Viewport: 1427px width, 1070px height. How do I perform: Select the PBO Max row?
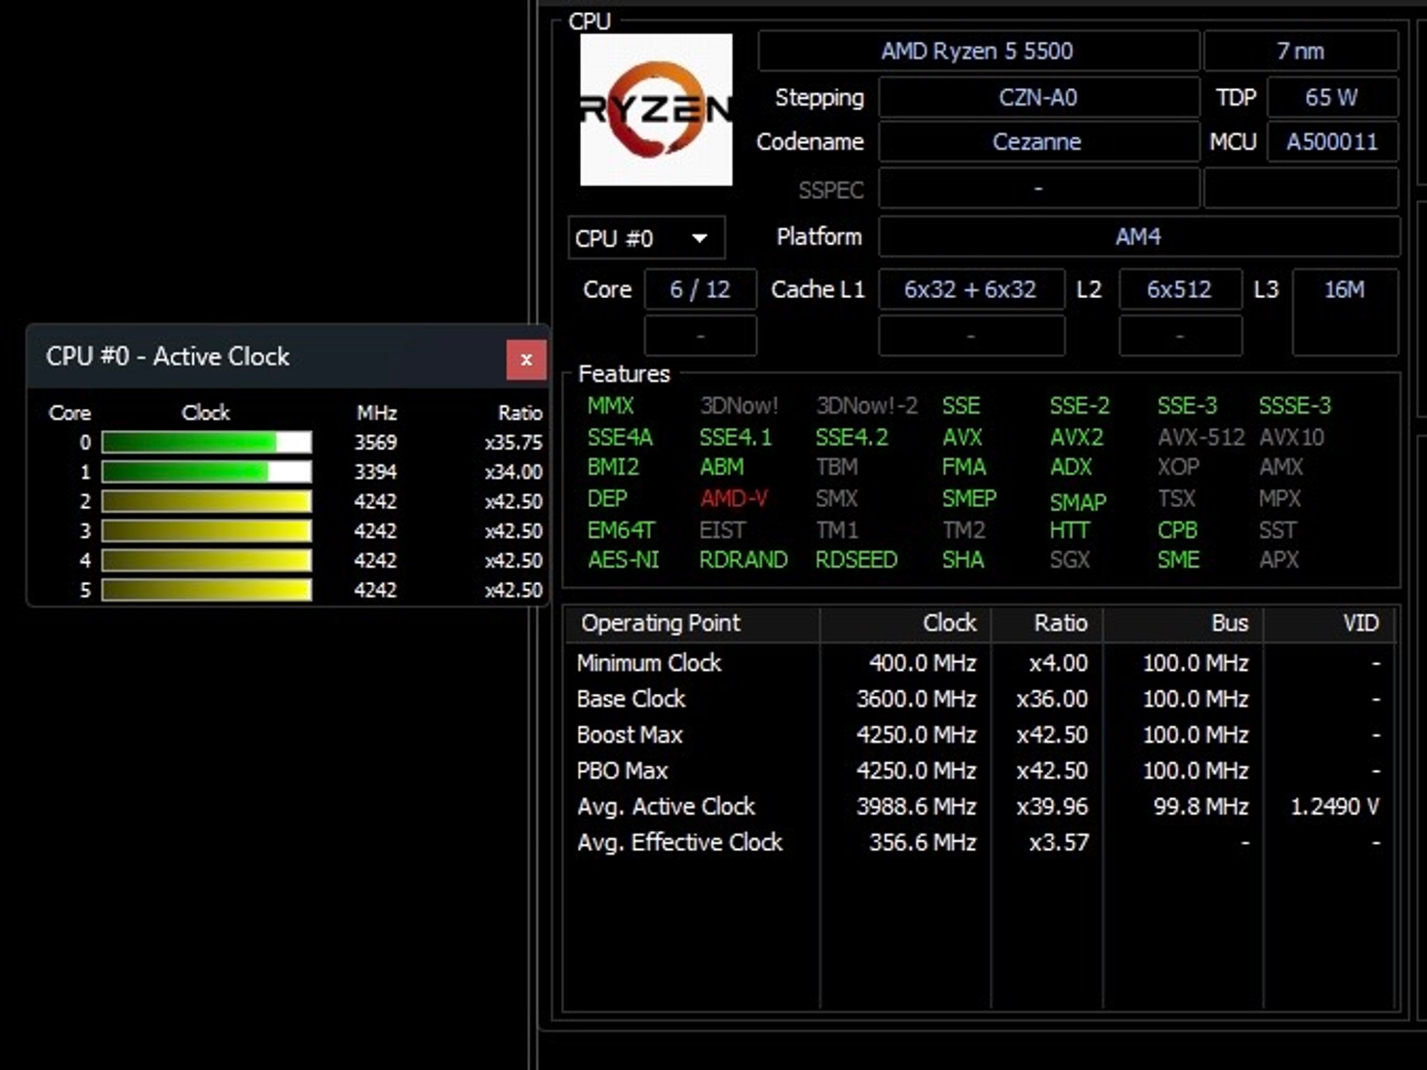pos(978,770)
